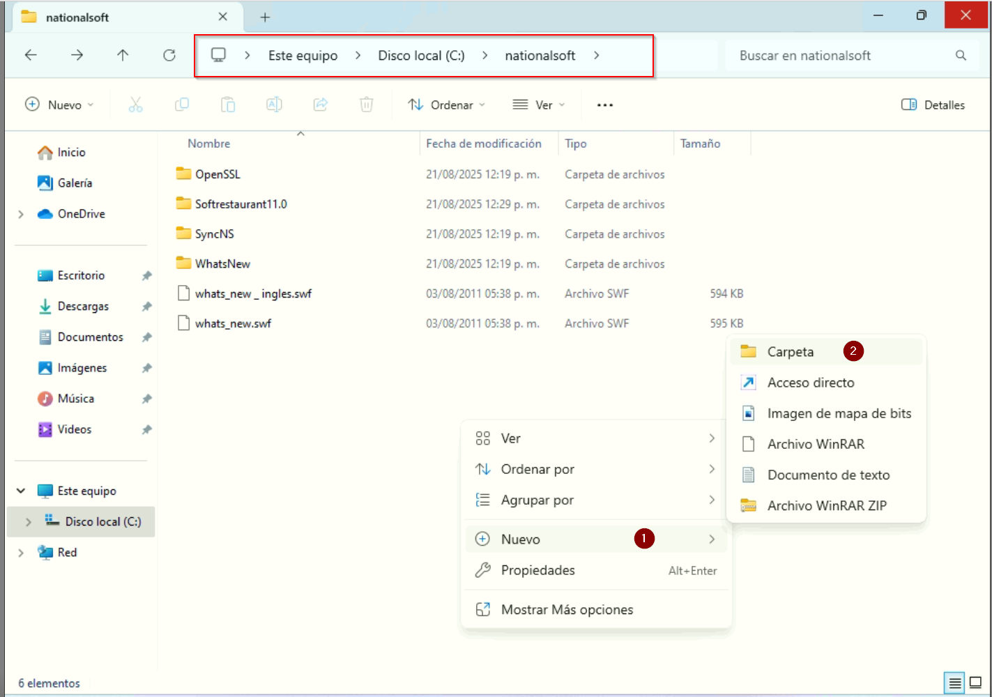
Task: Open the Nuevo dropdown in toolbar
Action: 59,105
